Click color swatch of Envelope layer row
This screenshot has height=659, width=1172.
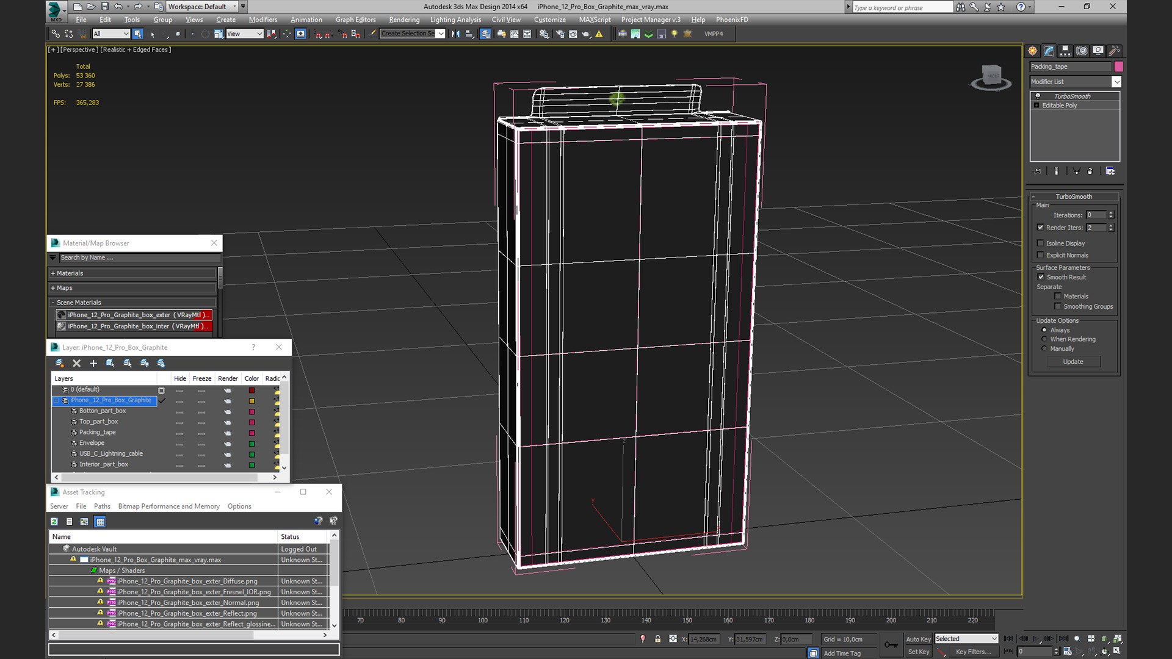251,444
